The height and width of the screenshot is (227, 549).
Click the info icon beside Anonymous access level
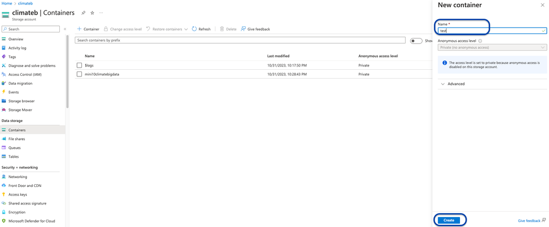[480, 41]
